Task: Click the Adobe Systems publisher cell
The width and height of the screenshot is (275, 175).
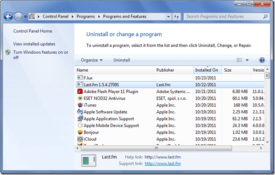Action: [173, 91]
